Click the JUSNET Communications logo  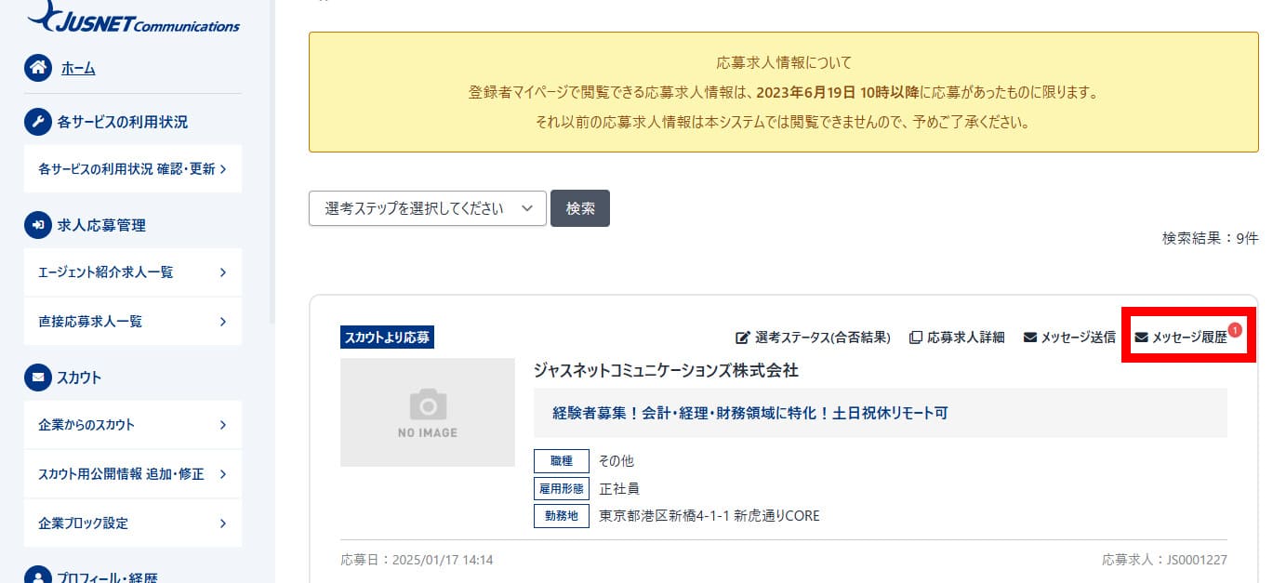point(133,17)
